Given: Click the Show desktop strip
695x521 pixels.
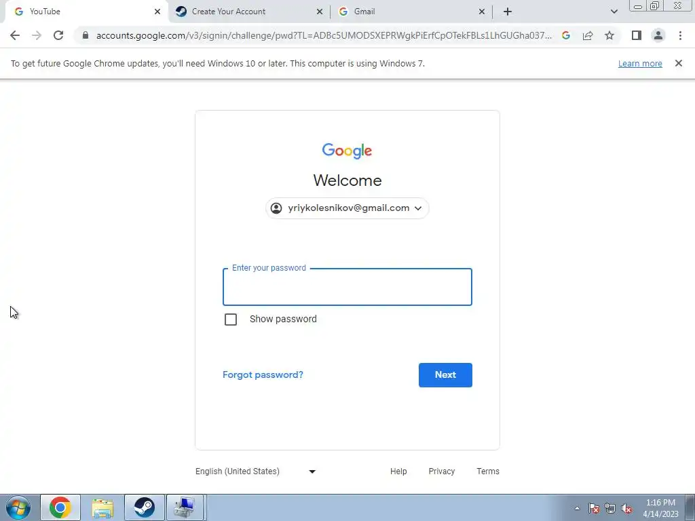Looking at the screenshot, I should tap(690, 507).
